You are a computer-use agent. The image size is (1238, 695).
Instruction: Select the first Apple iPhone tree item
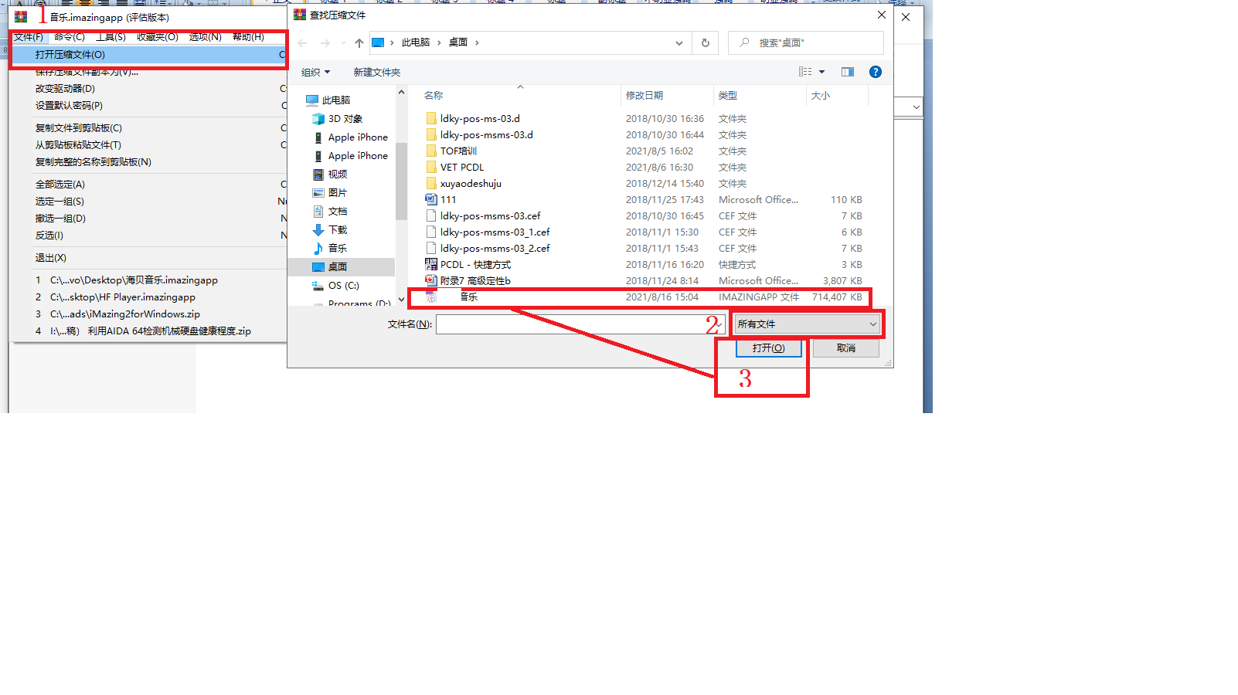pyautogui.click(x=358, y=137)
